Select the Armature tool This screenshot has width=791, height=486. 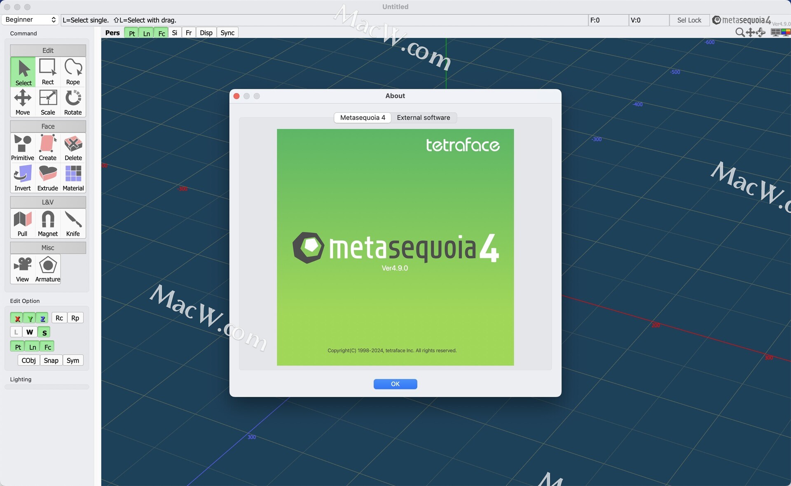(48, 269)
